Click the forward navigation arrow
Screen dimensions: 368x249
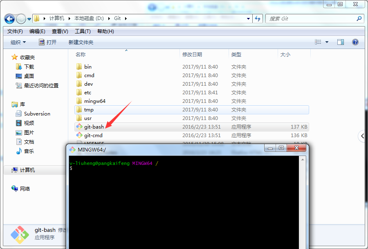21,19
